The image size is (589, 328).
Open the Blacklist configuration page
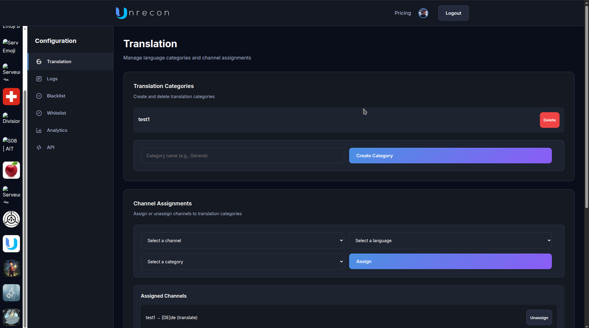[71, 96]
